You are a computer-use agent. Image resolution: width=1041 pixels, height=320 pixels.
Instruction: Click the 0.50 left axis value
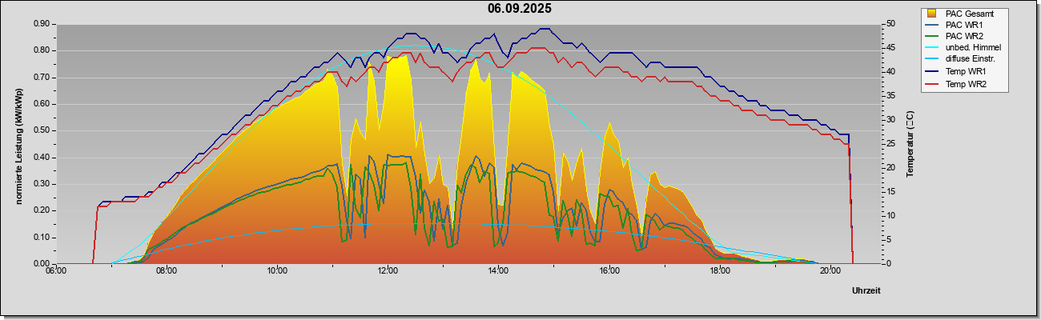pyautogui.click(x=42, y=130)
